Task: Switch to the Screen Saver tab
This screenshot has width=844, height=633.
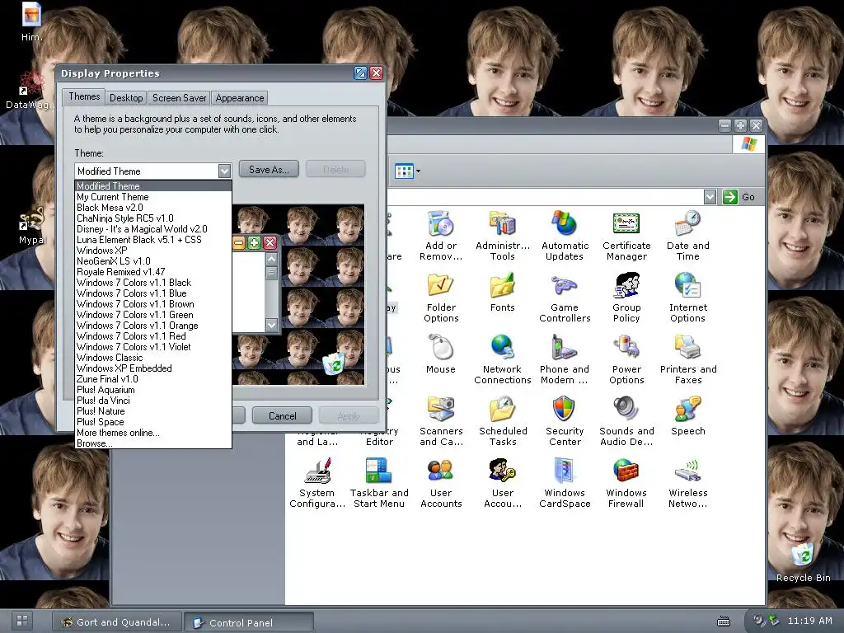Action: tap(179, 98)
